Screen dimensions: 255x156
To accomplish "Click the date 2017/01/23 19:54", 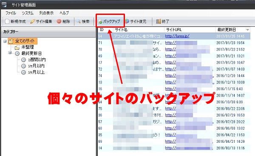I will 230,43.
